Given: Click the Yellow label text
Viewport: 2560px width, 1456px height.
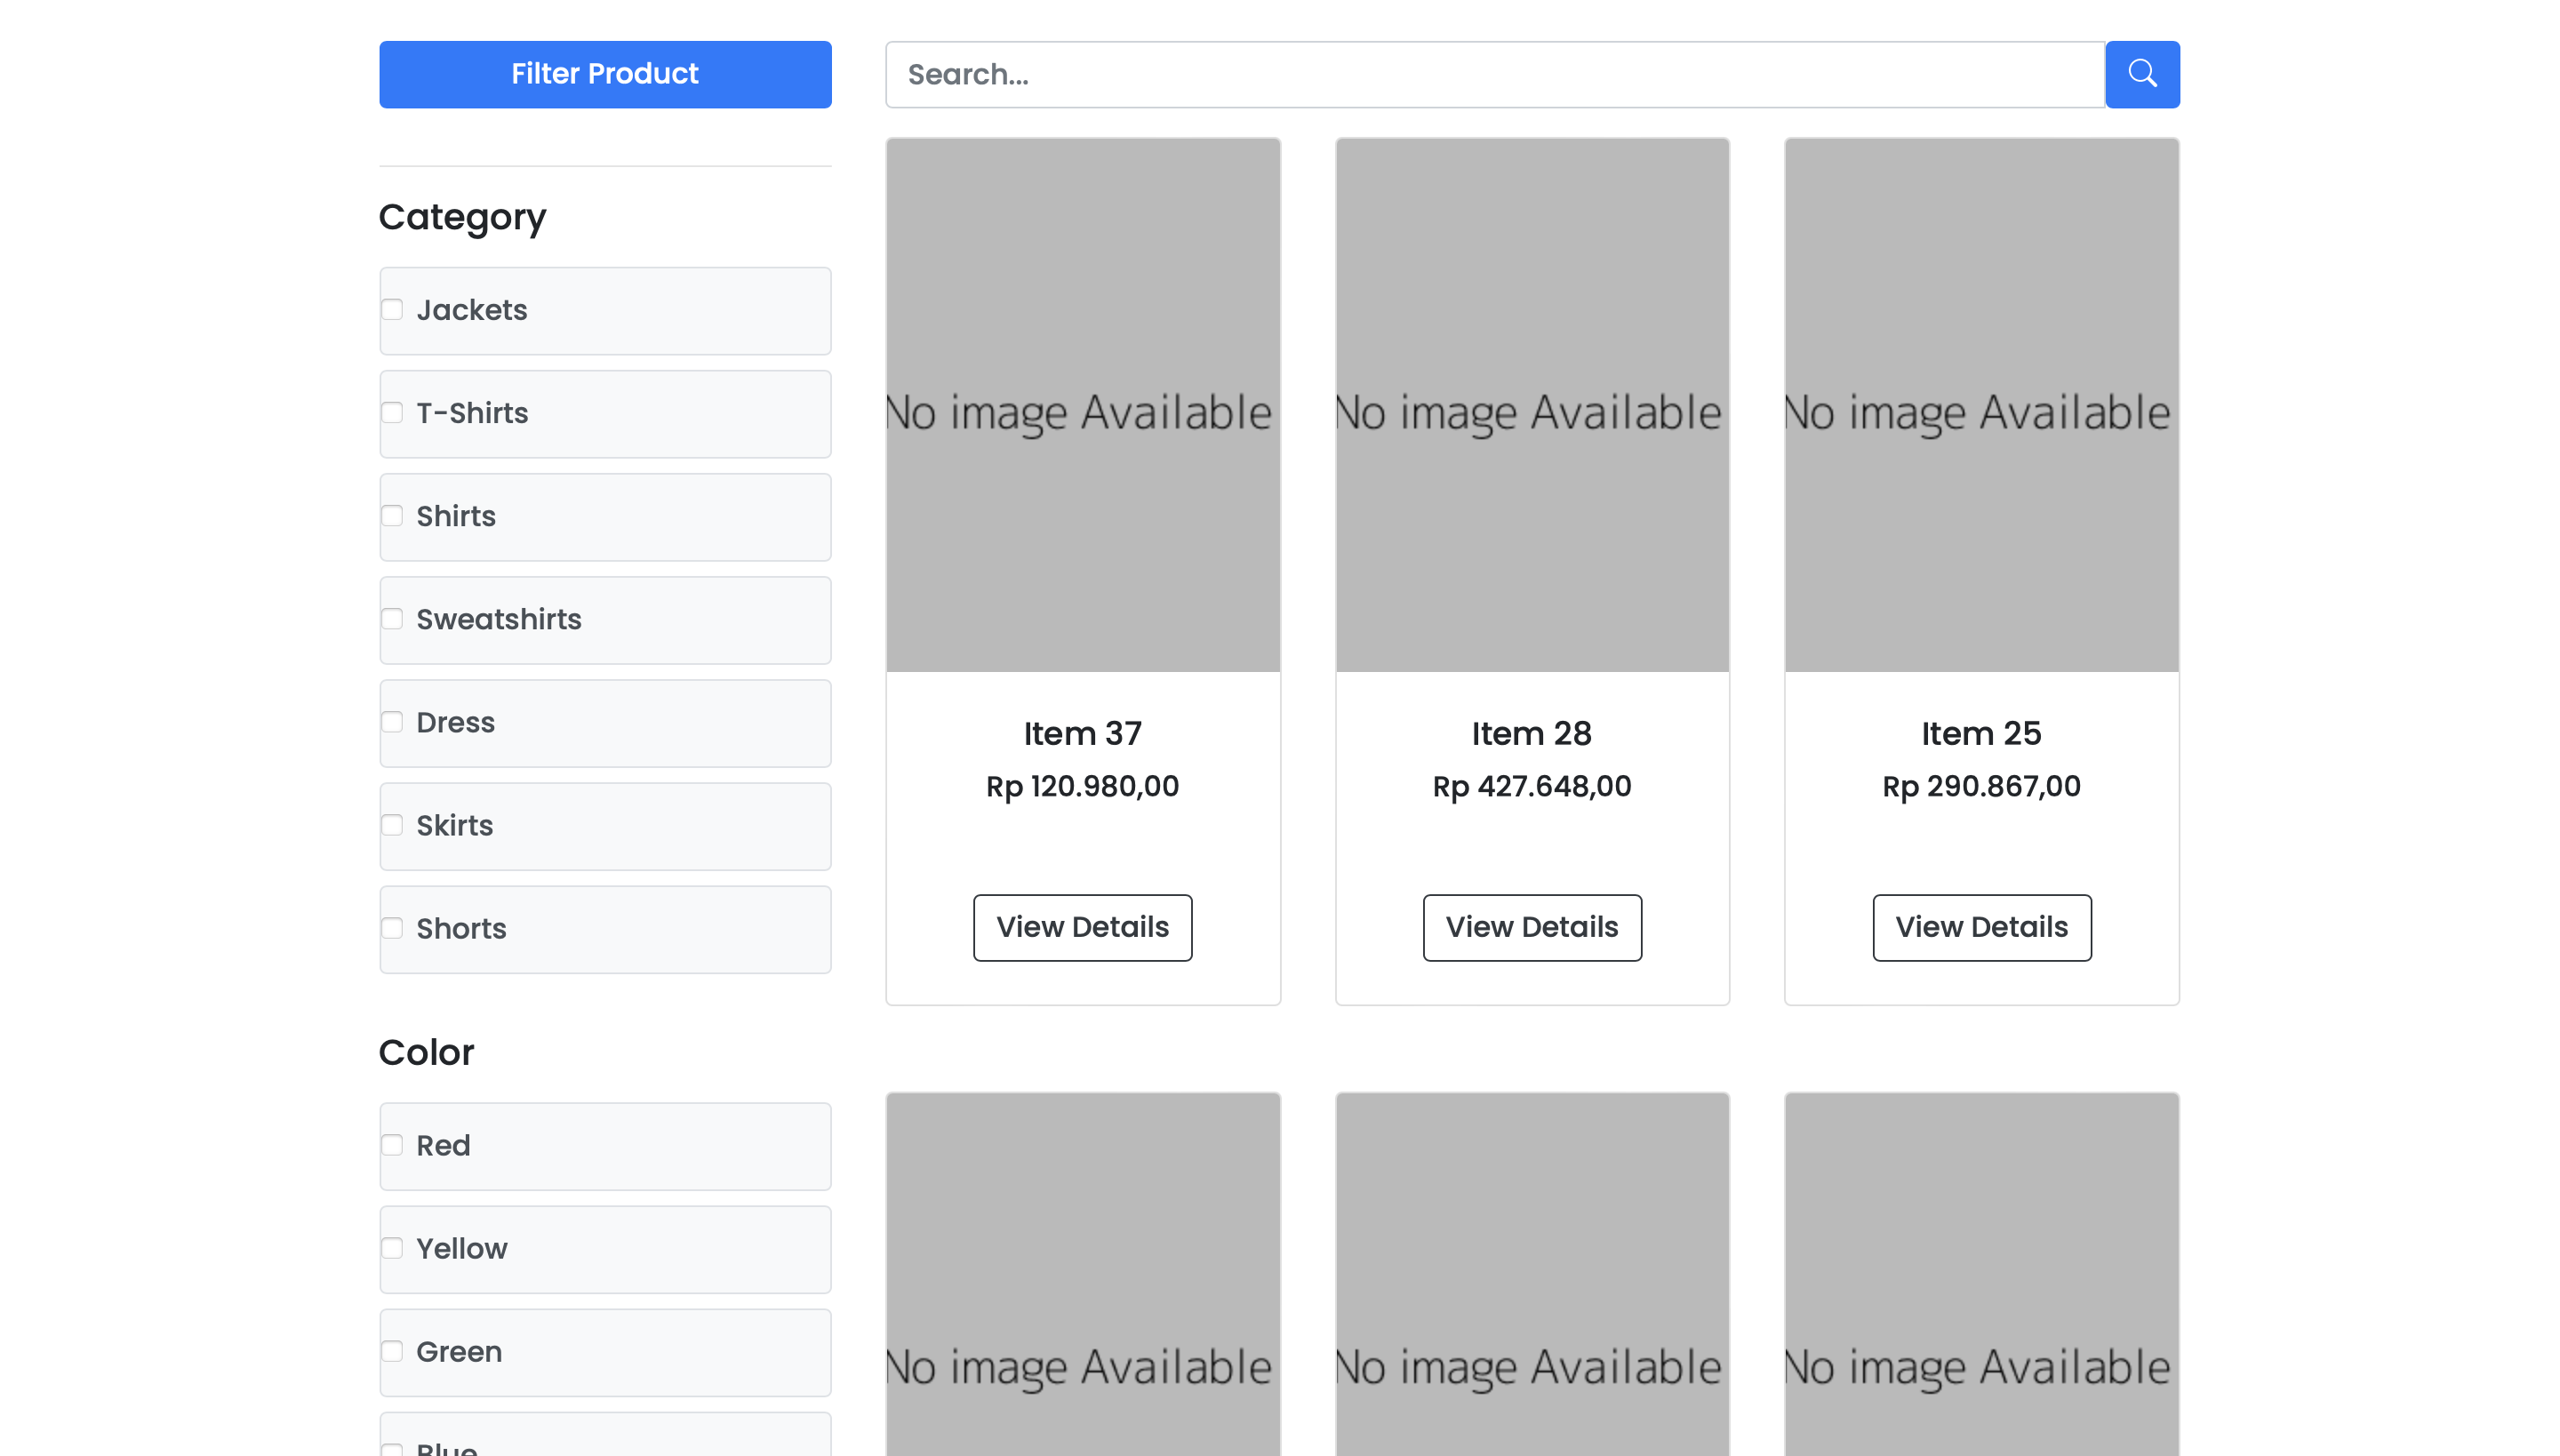Looking at the screenshot, I should pyautogui.click(x=462, y=1248).
